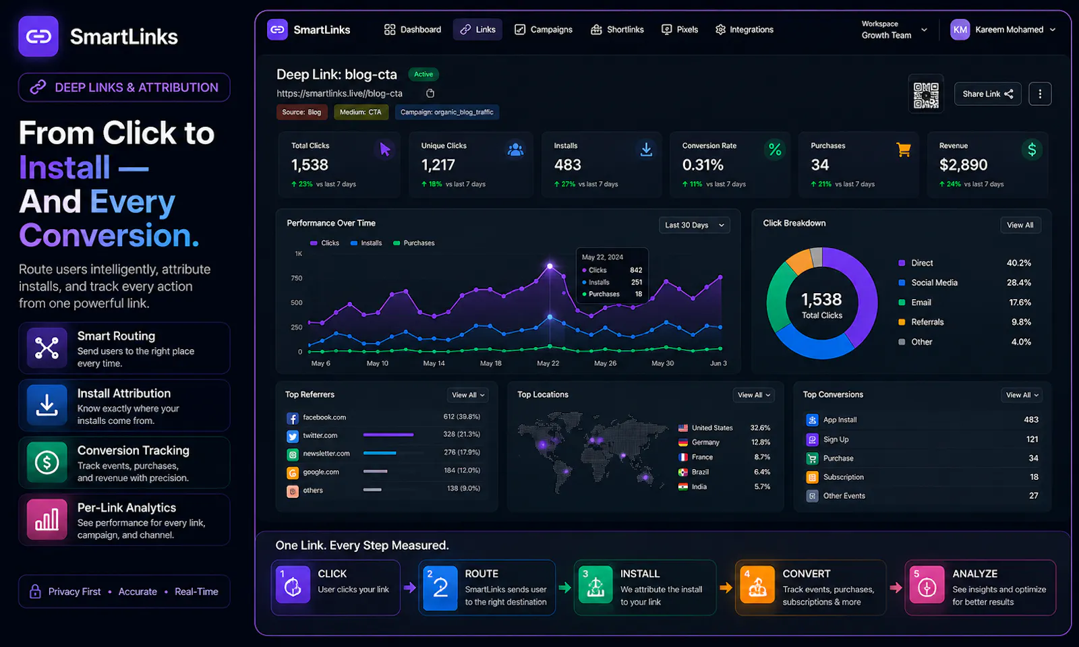Open Top Referrers View All dropdown
The height and width of the screenshot is (647, 1079).
click(x=468, y=396)
